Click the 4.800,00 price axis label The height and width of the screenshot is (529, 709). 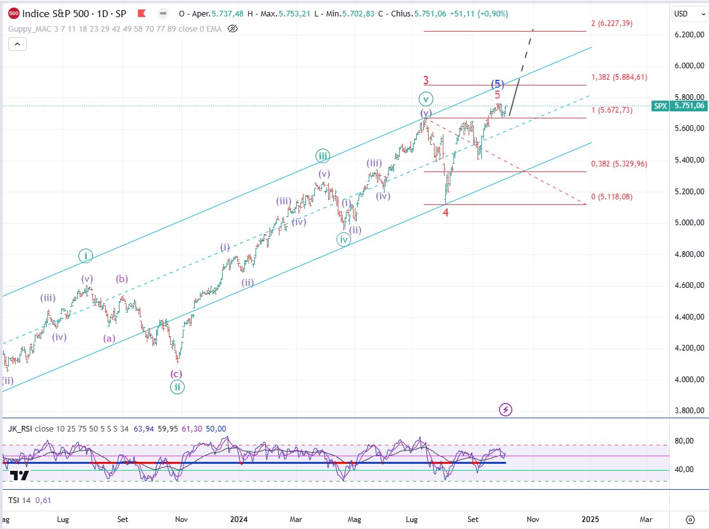coord(689,254)
